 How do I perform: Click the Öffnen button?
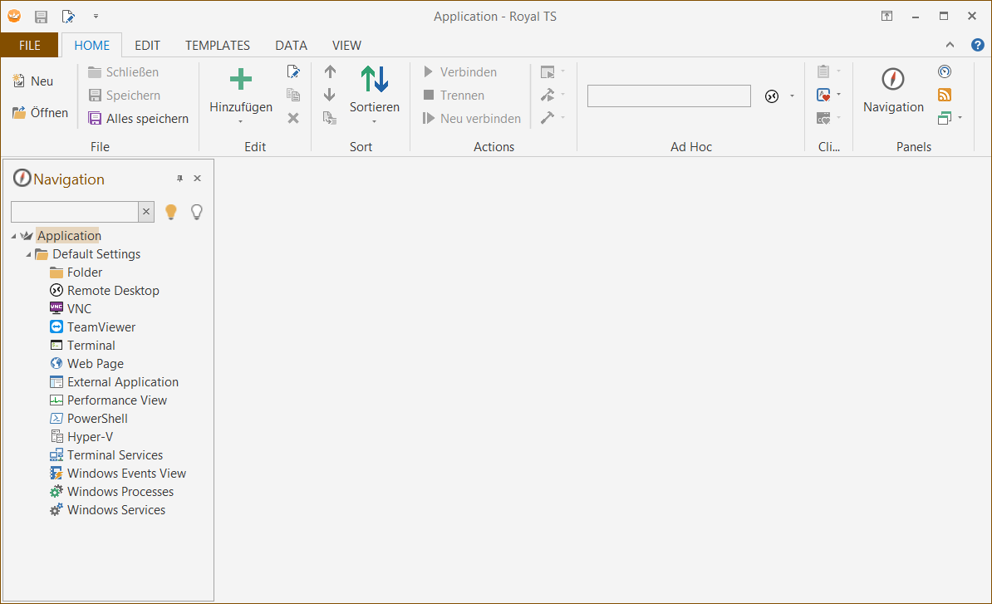click(40, 113)
